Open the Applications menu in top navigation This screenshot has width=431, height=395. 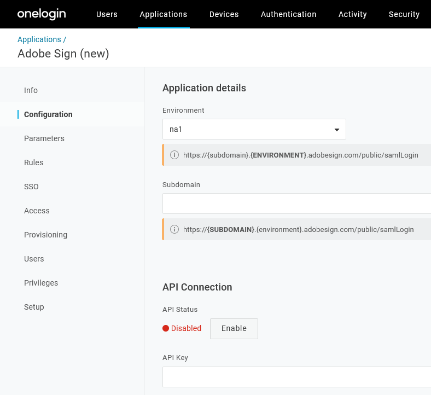click(164, 14)
